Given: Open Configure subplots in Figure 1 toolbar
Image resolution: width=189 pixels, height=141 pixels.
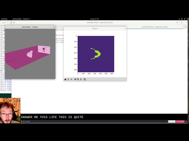Looking at the screenshot, I should [x=81, y=79].
